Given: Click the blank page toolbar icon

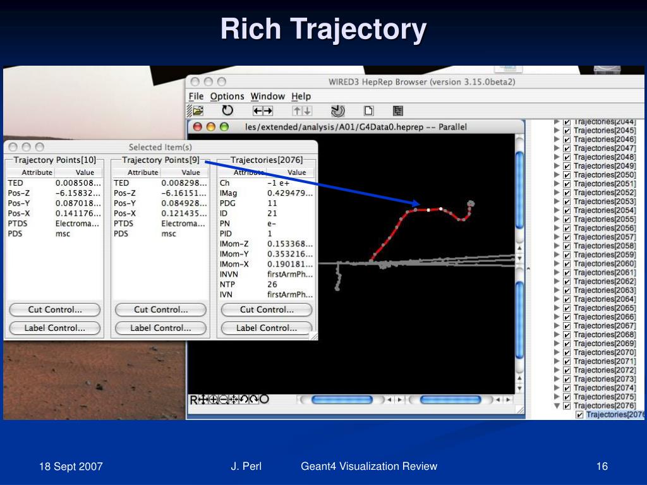Looking at the screenshot, I should 368,111.
